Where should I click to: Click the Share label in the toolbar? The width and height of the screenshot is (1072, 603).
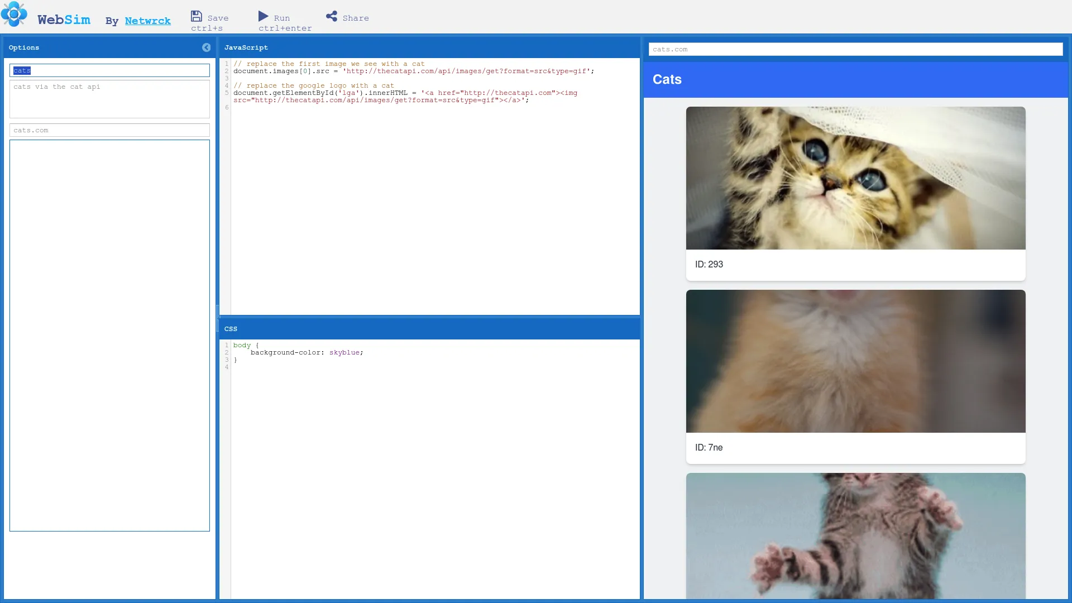(356, 18)
